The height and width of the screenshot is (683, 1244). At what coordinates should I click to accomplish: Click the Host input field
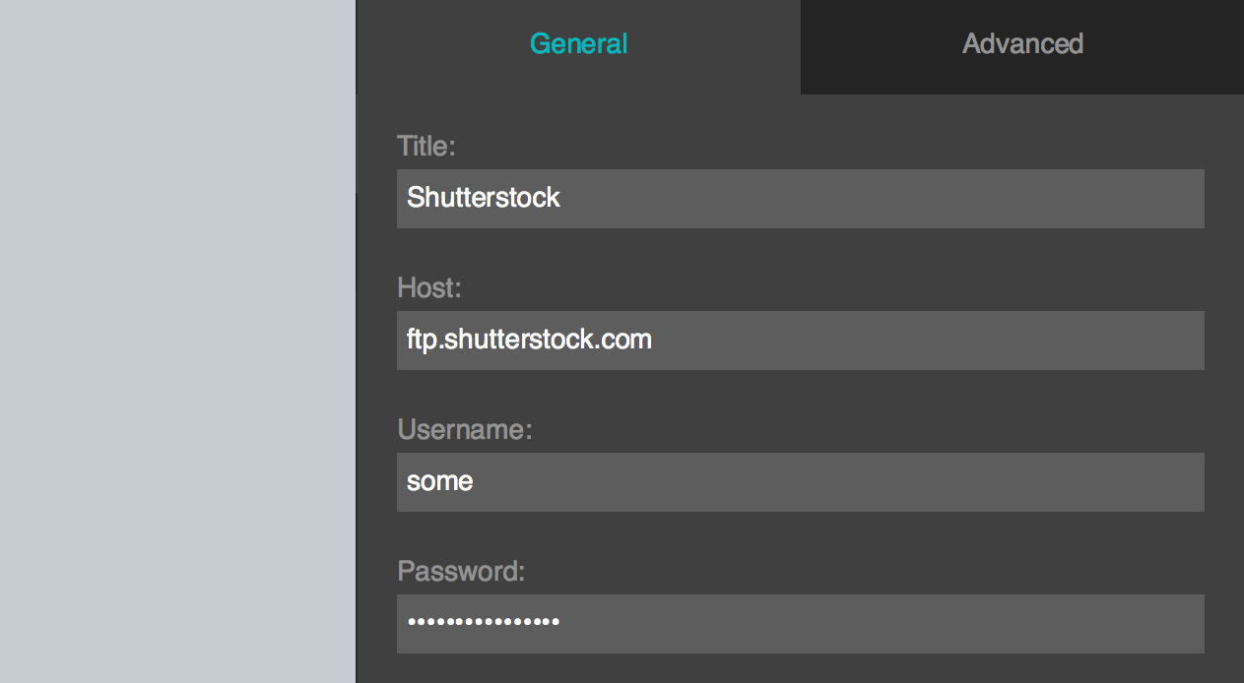coord(800,340)
